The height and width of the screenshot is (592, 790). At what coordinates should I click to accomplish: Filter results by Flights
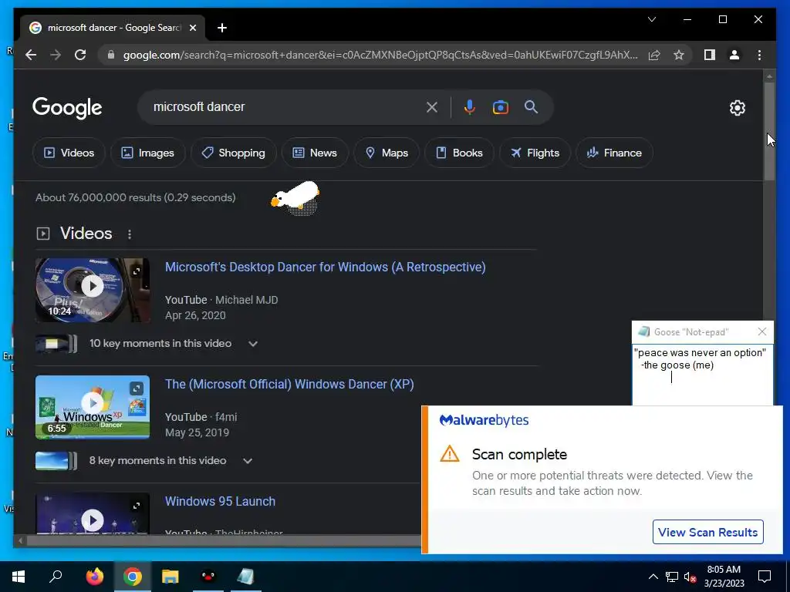tap(535, 153)
